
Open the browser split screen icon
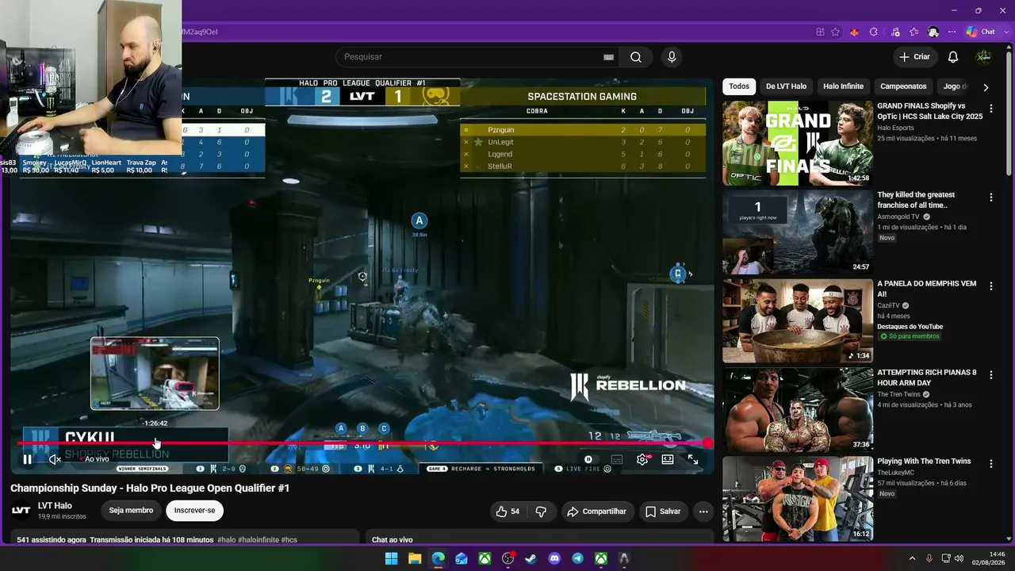coord(820,32)
